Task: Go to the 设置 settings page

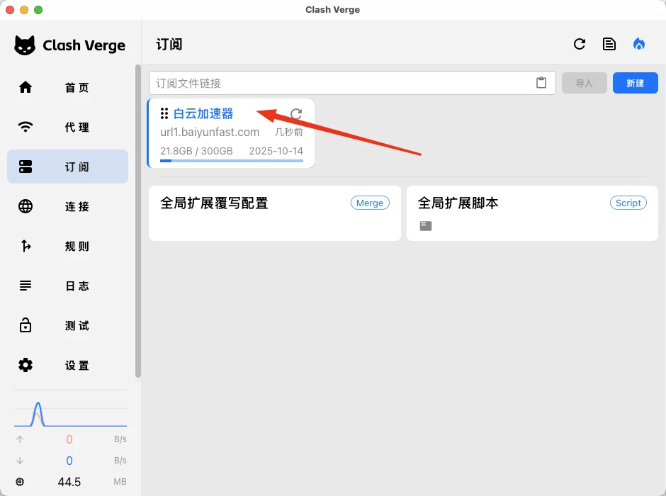Action: click(67, 366)
